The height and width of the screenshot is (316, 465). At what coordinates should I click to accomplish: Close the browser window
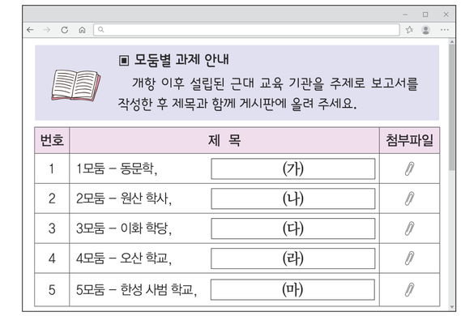[x=446, y=15]
